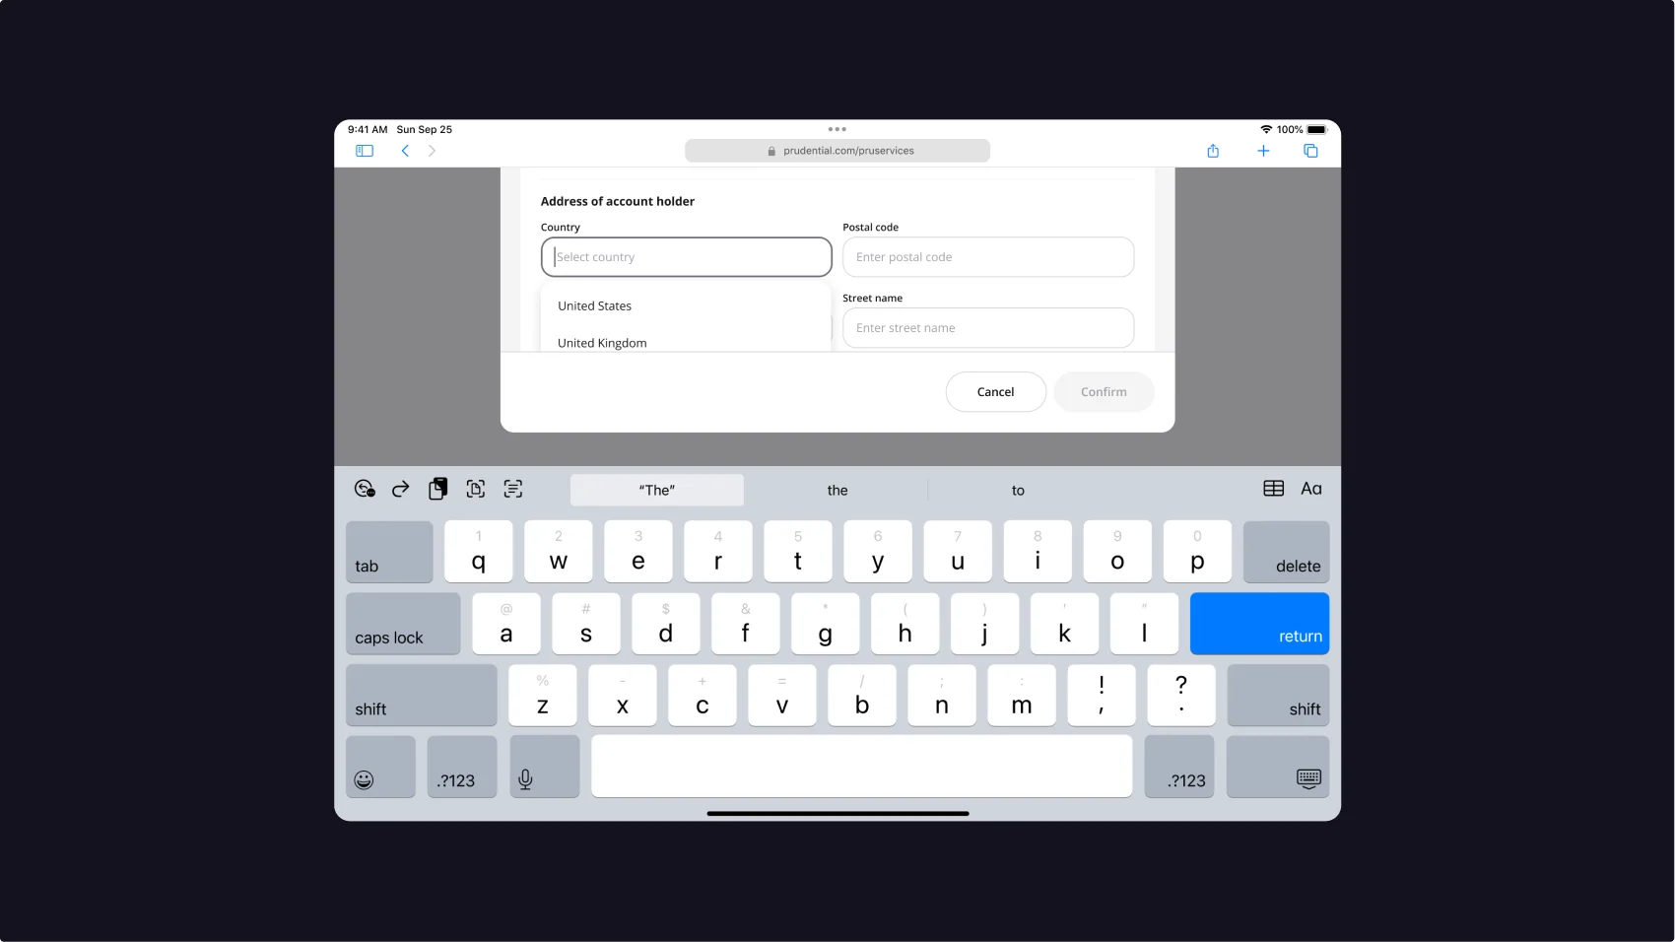Switch to right .?123 numbers keyboard

click(x=1179, y=767)
